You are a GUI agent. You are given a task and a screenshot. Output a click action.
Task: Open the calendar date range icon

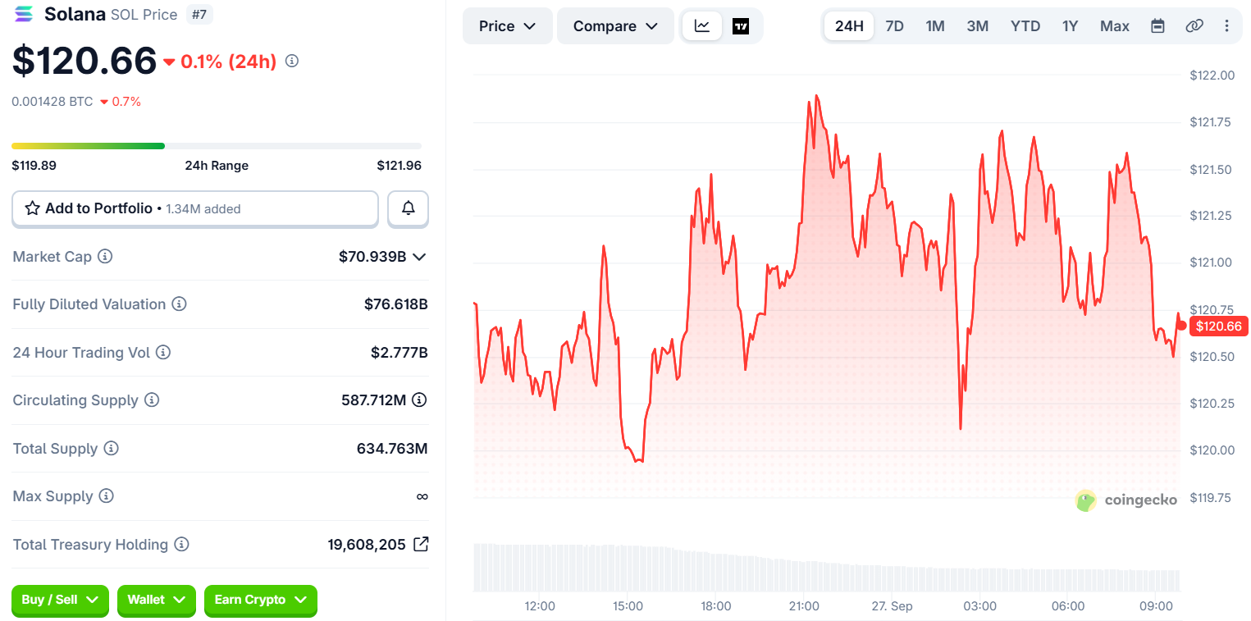1157,26
